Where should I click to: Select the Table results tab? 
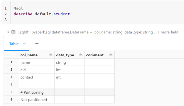(14, 44)
